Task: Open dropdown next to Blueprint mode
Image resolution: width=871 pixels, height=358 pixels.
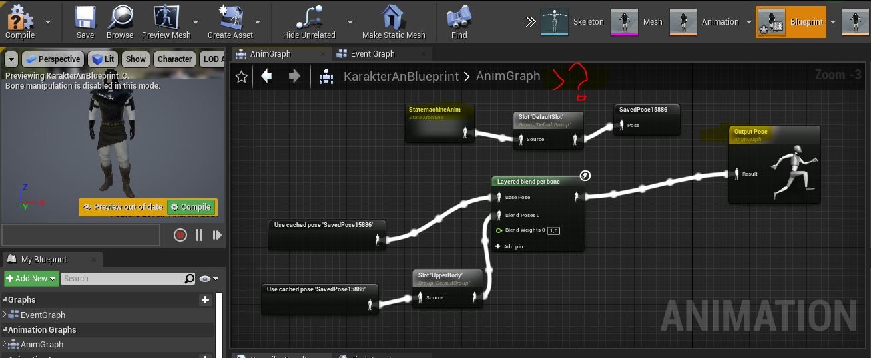Action: pyautogui.click(x=833, y=22)
